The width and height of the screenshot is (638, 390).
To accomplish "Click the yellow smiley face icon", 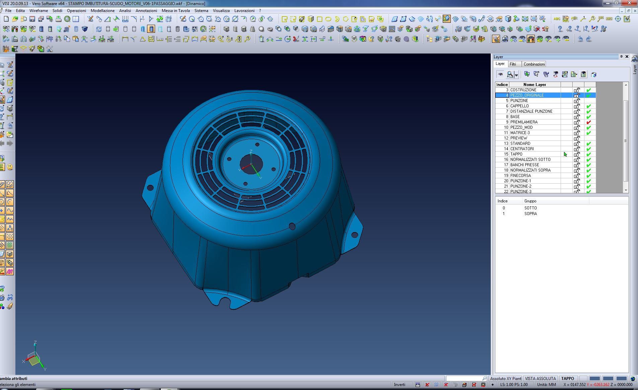I will point(10,167).
